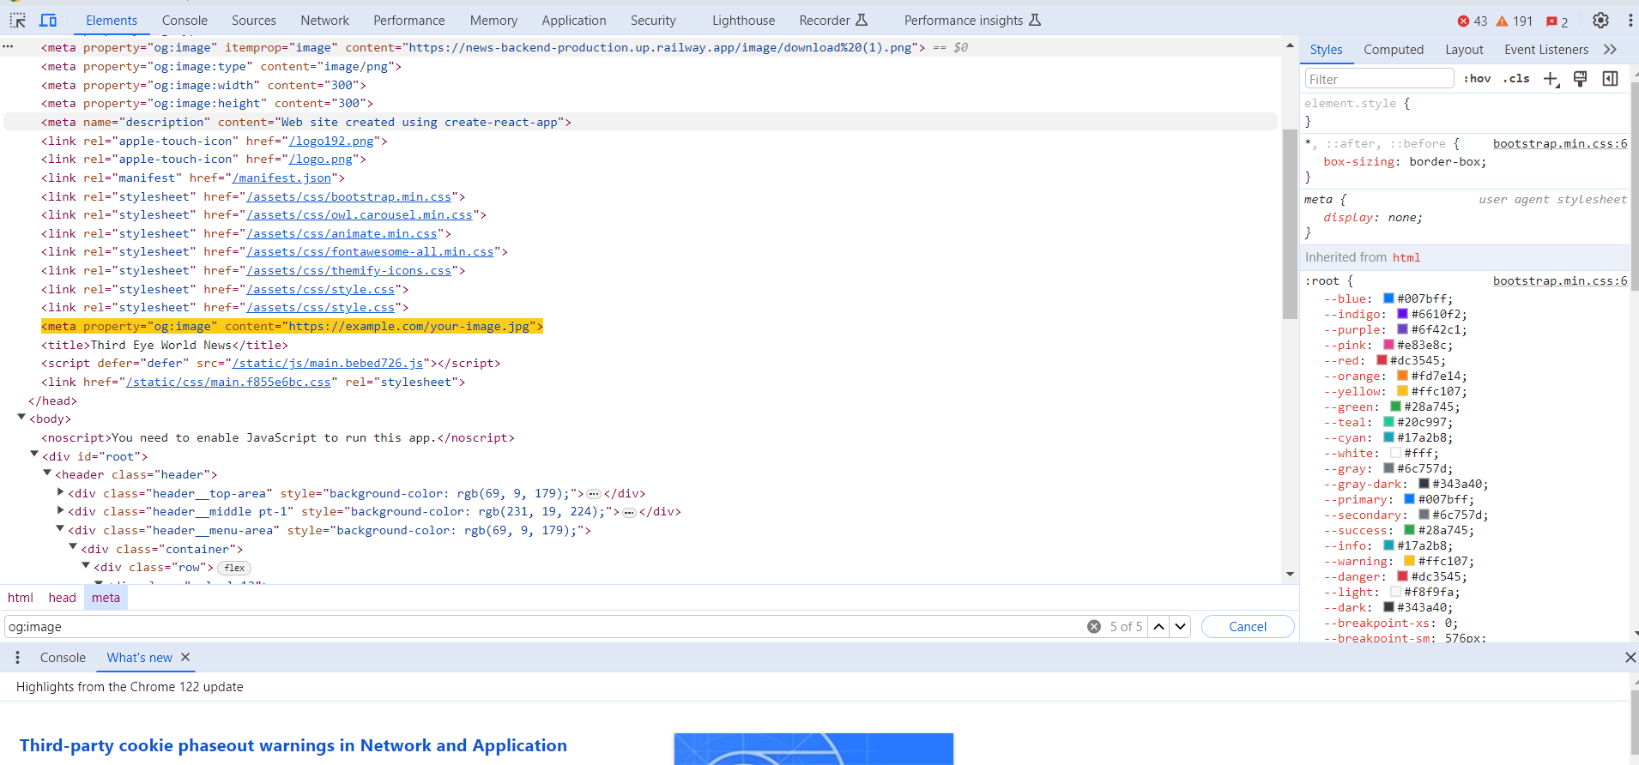Toggle computed styles sidebar icon

pyautogui.click(x=1610, y=79)
